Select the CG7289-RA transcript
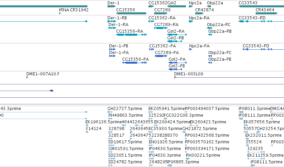This screenshot has width=284, height=167. (161, 28)
